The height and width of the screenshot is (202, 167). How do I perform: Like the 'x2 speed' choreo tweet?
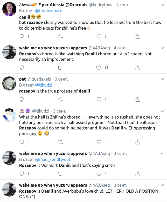coord(99,68)
